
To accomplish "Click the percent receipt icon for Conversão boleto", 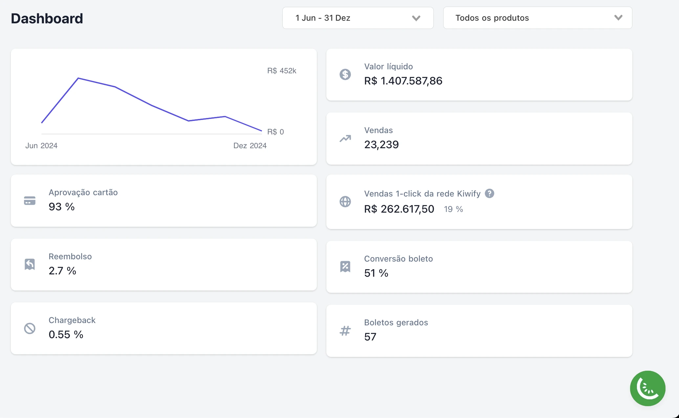I will (x=345, y=267).
